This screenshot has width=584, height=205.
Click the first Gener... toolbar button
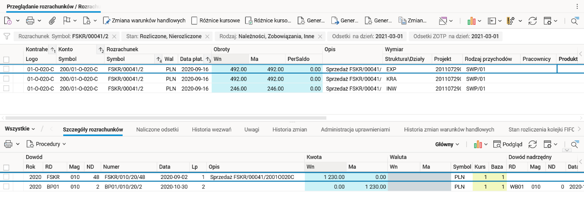311,21
